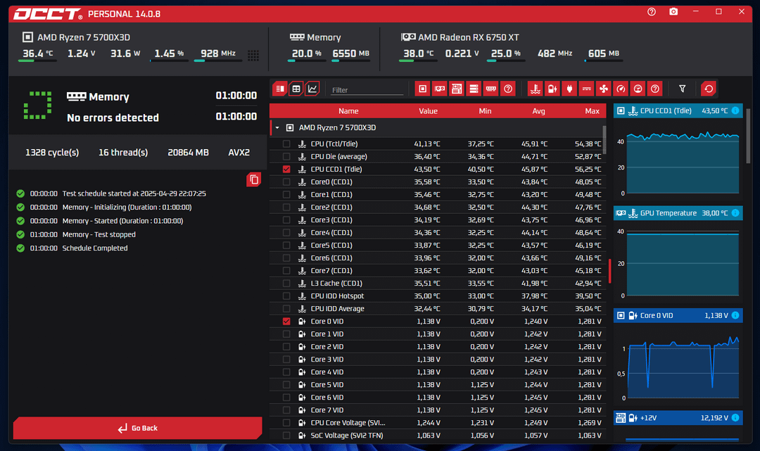This screenshot has width=760, height=451.
Task: Toggle CPU sensor filter icon
Action: (422, 89)
